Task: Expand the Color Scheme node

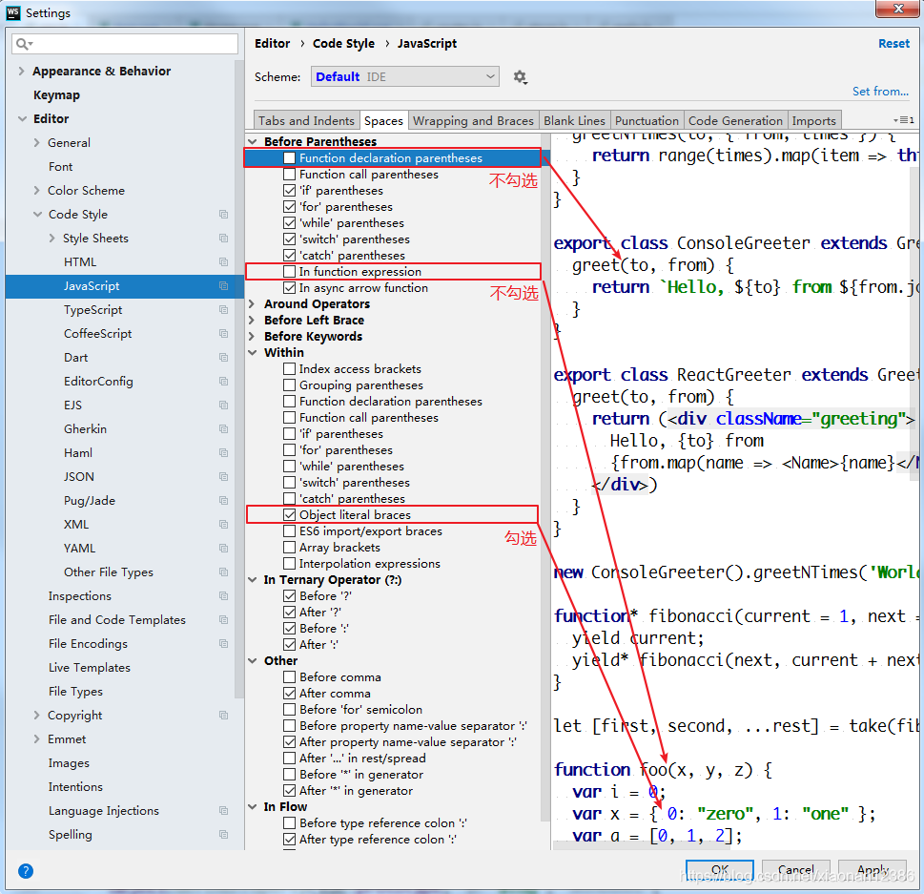Action: coord(36,191)
